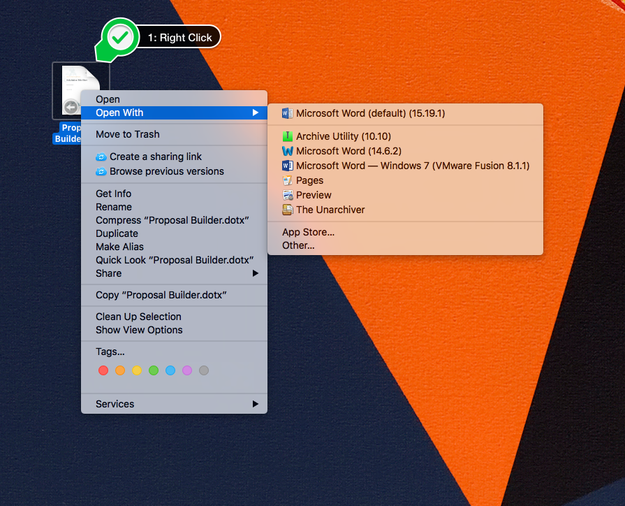Screen dimensions: 625x506
Task: Apply the green tag color
Action: [154, 370]
